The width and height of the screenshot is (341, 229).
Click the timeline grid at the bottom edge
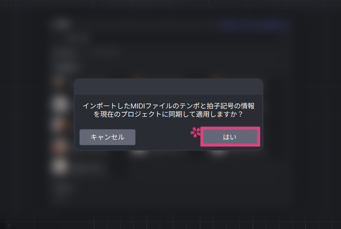pyautogui.click(x=170, y=222)
